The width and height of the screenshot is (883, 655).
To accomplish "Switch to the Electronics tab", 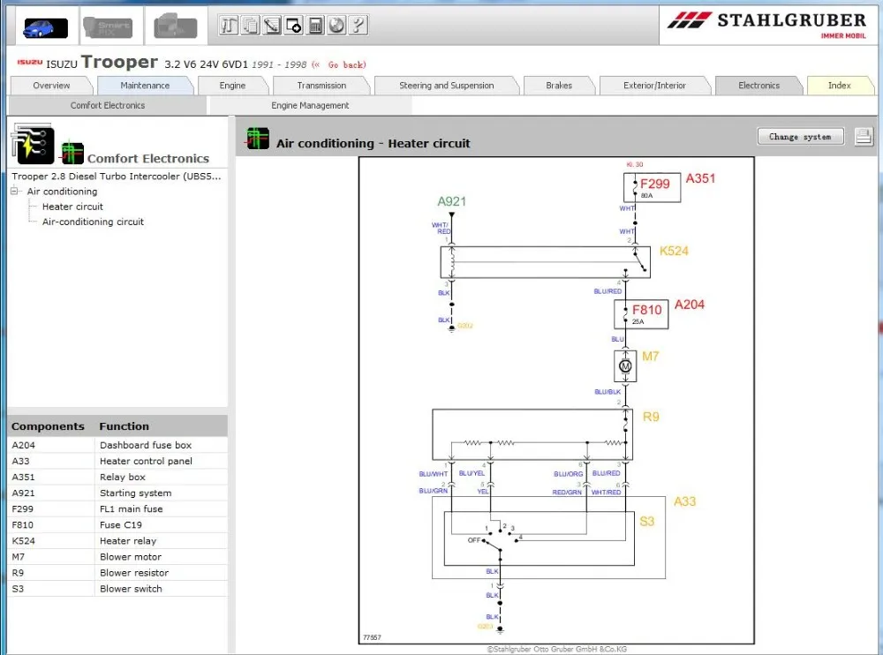I will [758, 86].
